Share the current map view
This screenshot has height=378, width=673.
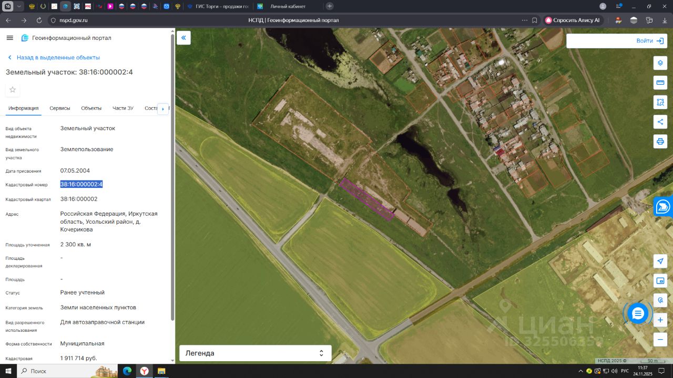tap(660, 122)
